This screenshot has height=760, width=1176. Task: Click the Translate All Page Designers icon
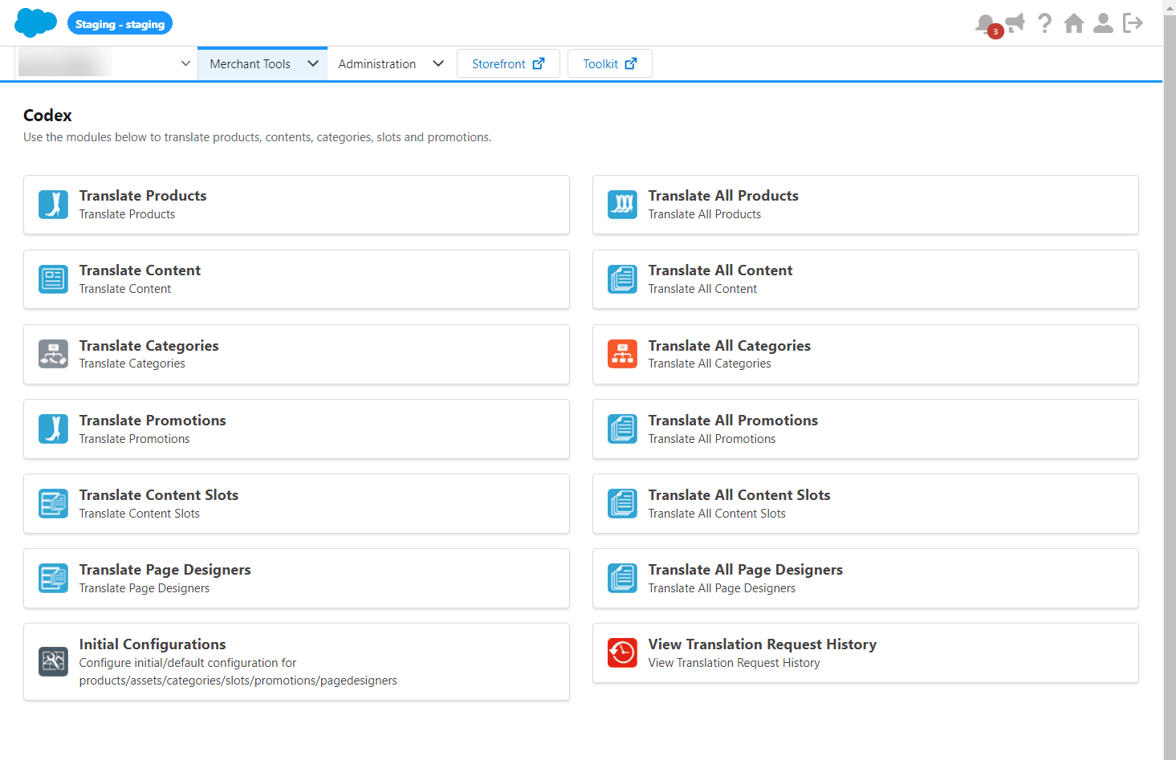(622, 578)
